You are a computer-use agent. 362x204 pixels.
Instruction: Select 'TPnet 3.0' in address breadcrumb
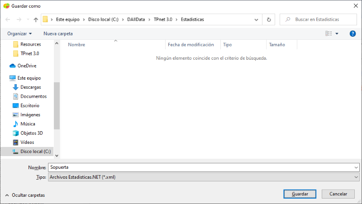163,19
